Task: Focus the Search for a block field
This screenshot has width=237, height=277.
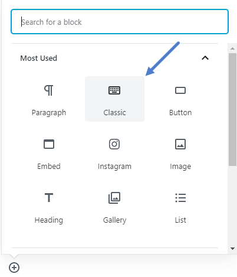Action: click(x=120, y=22)
